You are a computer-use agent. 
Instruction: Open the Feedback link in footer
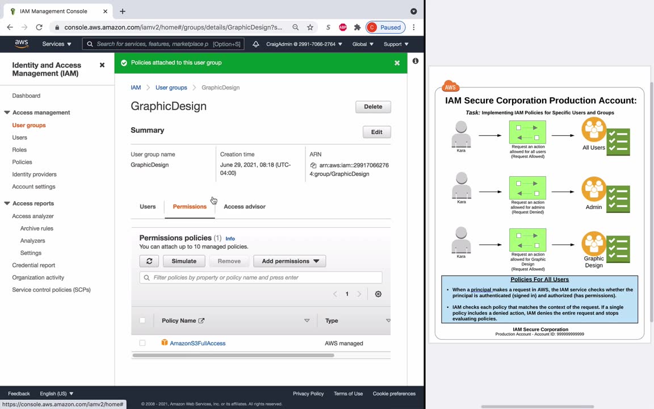pos(19,394)
